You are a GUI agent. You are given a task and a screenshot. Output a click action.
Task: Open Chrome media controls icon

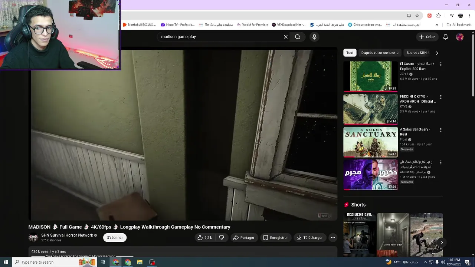click(x=452, y=16)
